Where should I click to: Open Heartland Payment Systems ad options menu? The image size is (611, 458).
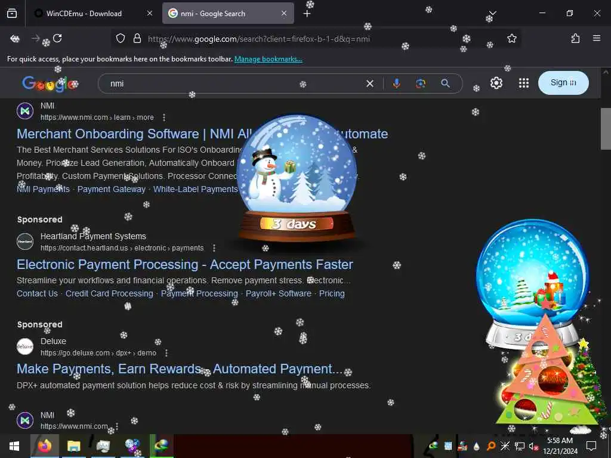(x=214, y=248)
